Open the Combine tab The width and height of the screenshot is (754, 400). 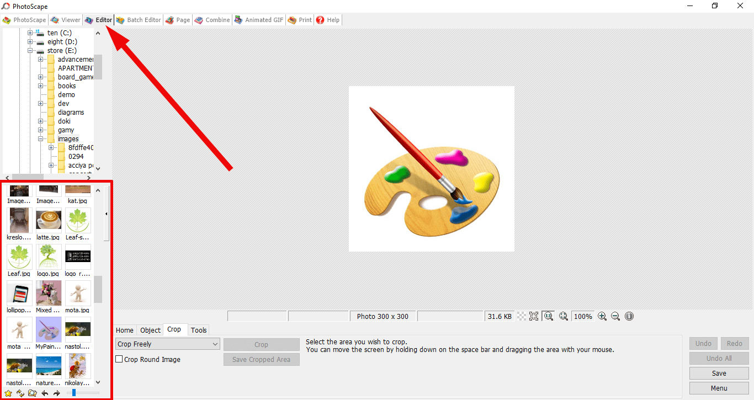coord(212,20)
